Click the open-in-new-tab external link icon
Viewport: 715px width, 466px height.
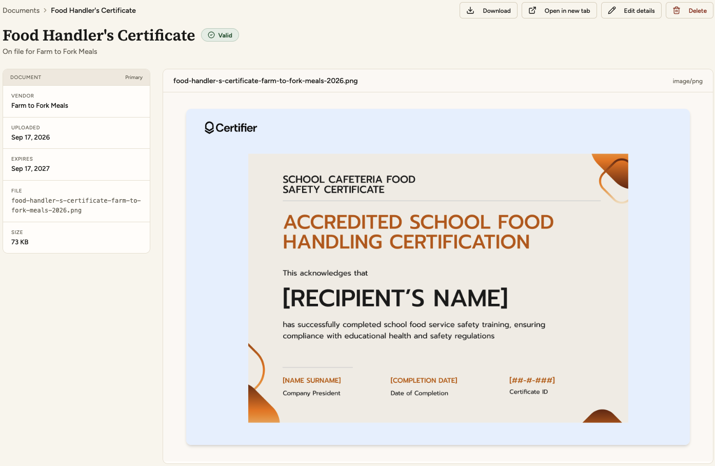pyautogui.click(x=532, y=10)
